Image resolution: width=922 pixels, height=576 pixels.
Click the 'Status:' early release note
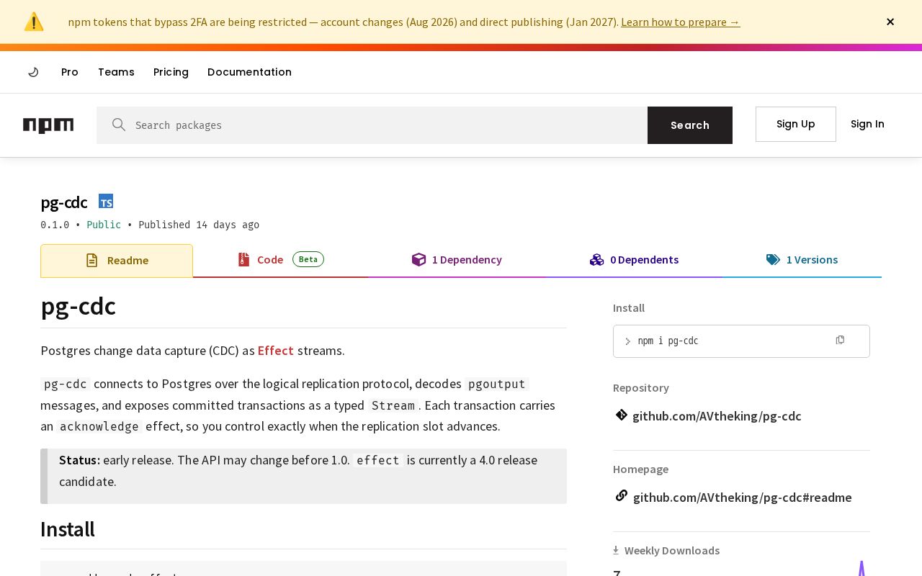pos(304,477)
